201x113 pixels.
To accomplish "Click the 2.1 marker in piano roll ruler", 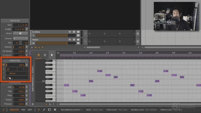I will coord(124,53).
